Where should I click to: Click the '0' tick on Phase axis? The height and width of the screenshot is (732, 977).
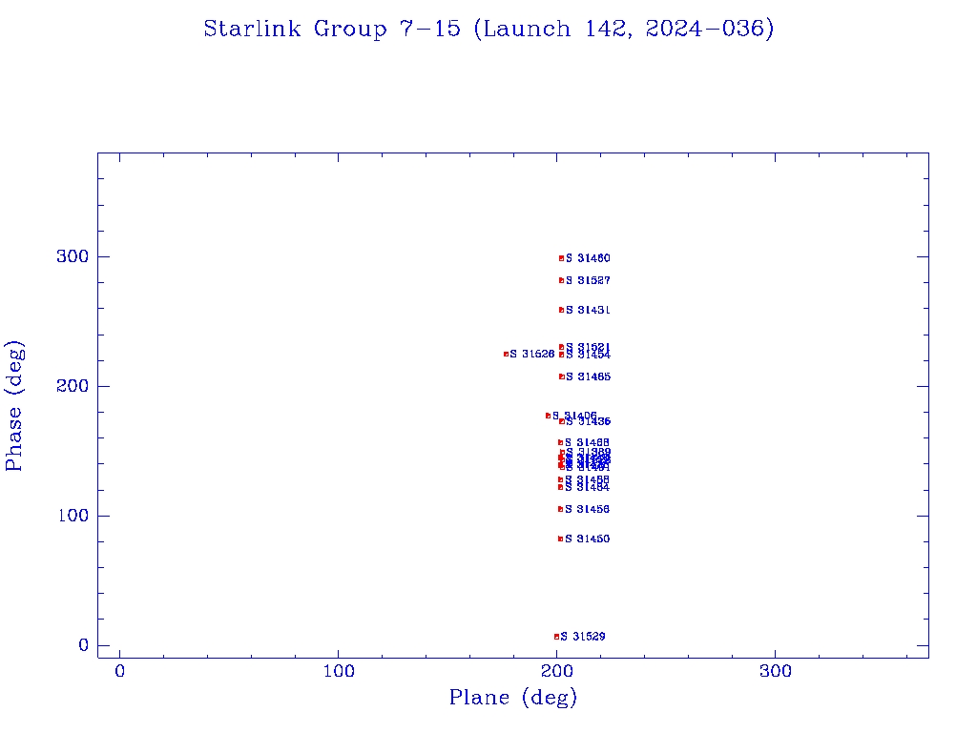point(84,645)
